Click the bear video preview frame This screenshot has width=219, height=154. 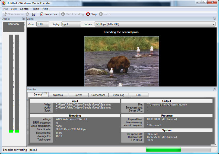(122, 61)
